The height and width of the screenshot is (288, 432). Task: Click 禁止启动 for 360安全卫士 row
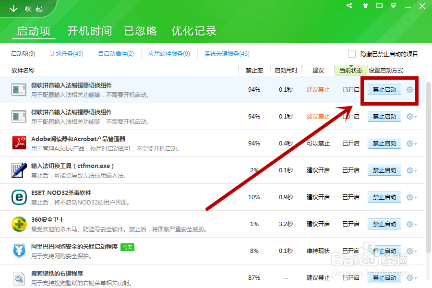[x=384, y=224]
